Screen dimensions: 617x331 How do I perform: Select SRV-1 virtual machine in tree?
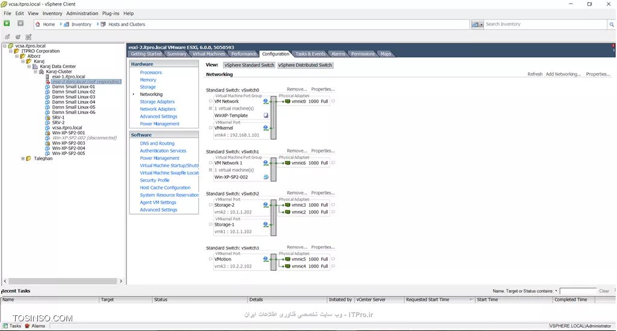pyautogui.click(x=58, y=118)
